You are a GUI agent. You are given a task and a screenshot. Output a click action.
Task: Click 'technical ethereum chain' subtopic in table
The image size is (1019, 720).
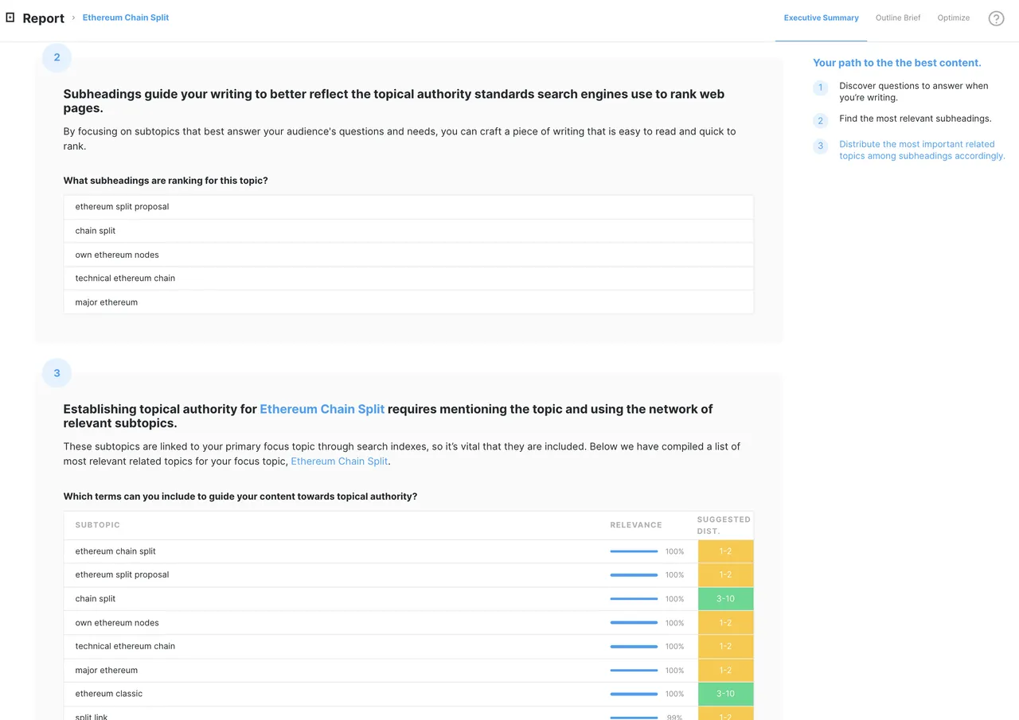[125, 646]
